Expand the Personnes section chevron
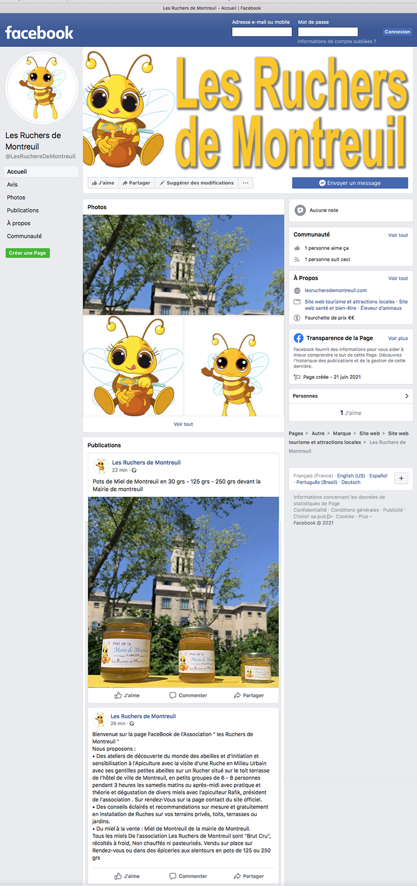Image resolution: width=417 pixels, height=886 pixels. click(407, 396)
